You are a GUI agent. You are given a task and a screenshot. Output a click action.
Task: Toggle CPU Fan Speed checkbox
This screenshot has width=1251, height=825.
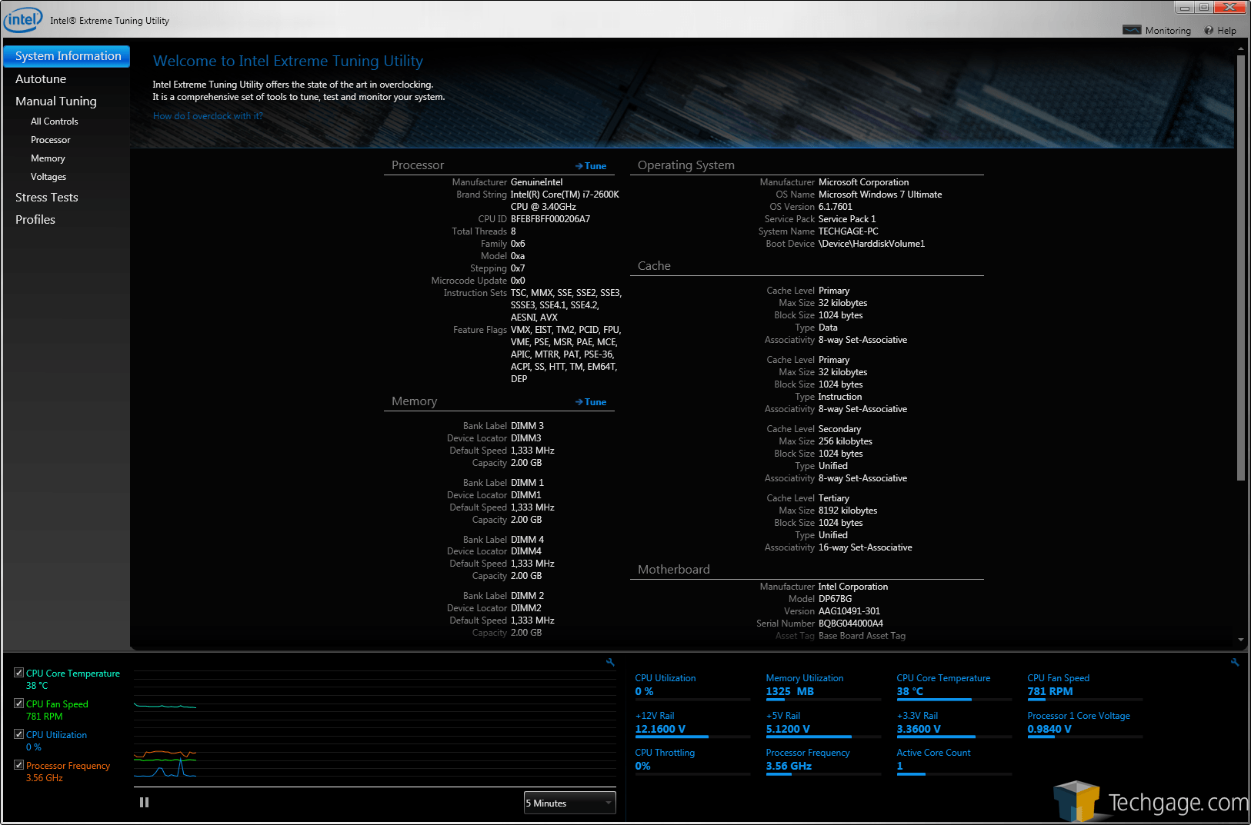18,704
